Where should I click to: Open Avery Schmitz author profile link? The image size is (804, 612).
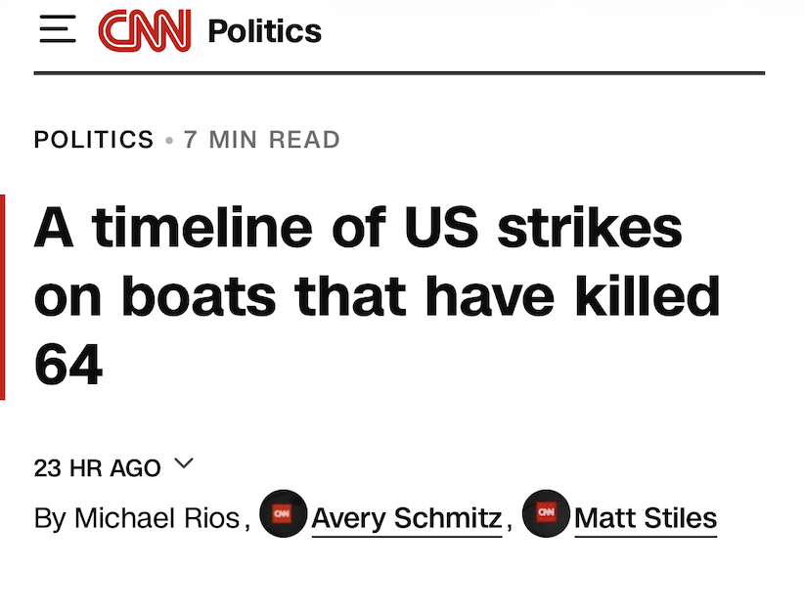pyautogui.click(x=406, y=517)
